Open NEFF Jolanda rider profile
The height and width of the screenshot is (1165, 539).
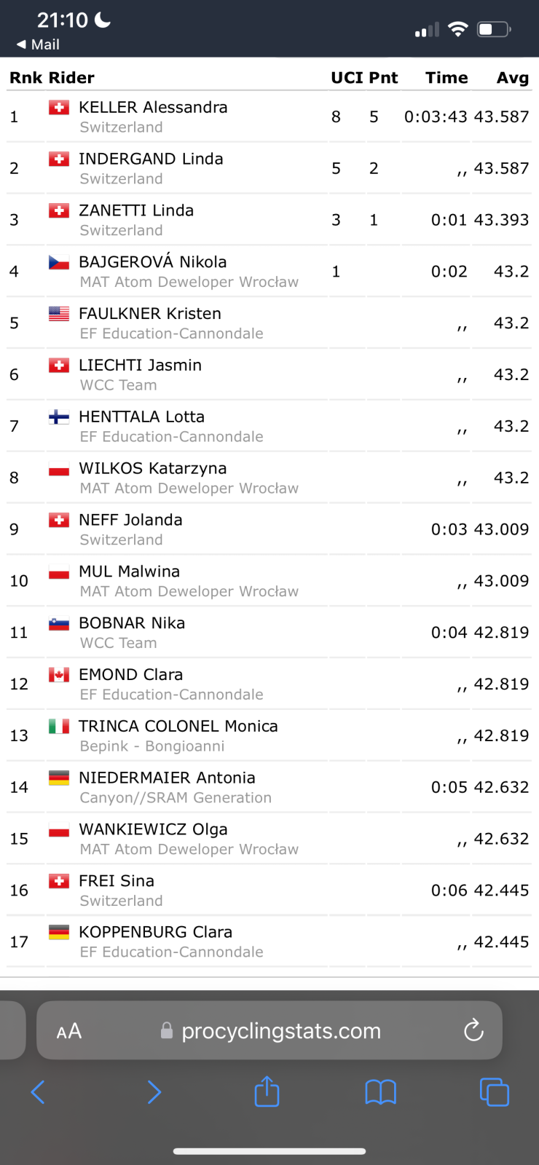130,520
